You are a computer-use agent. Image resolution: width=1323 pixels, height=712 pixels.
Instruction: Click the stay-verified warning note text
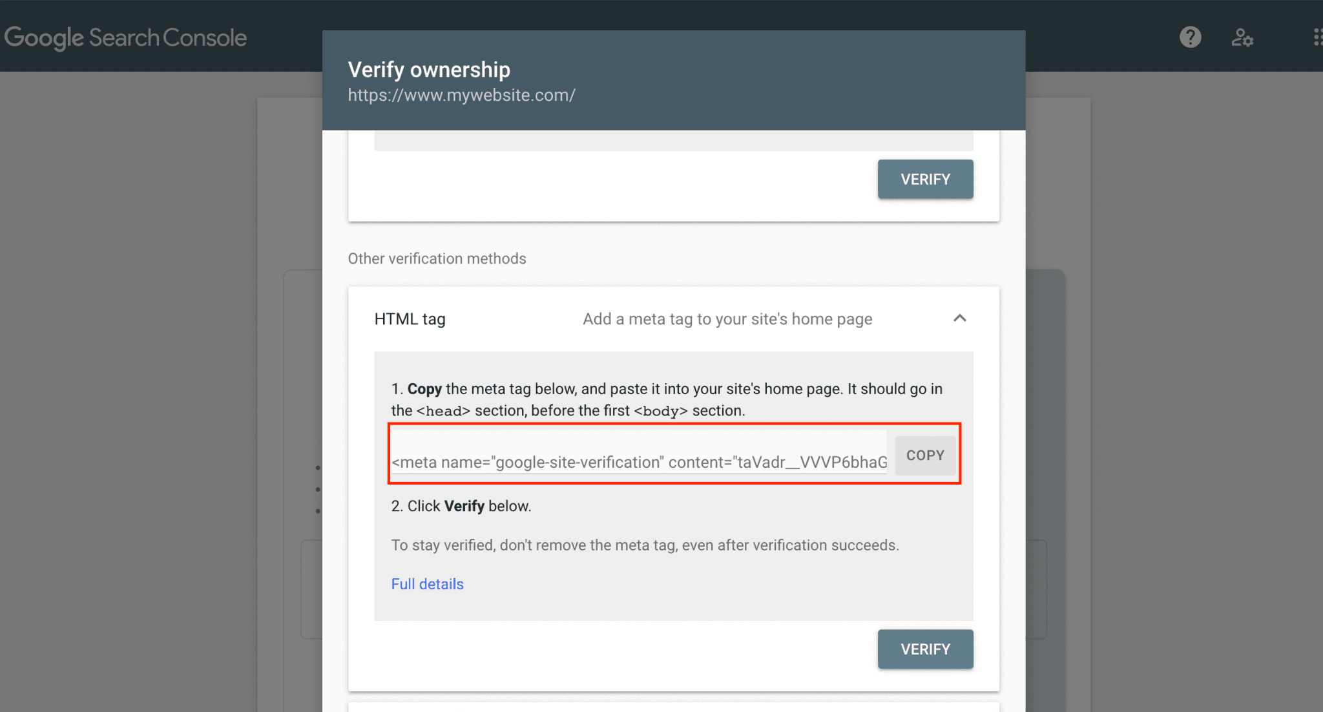[645, 545]
